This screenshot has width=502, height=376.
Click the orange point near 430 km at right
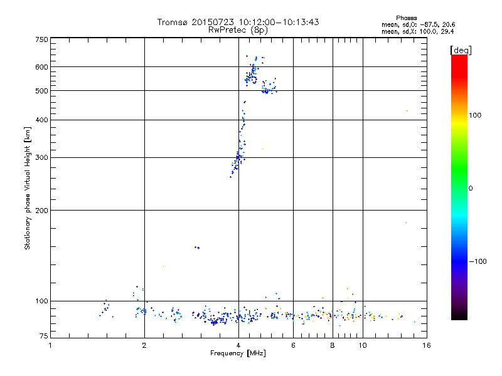(407, 111)
